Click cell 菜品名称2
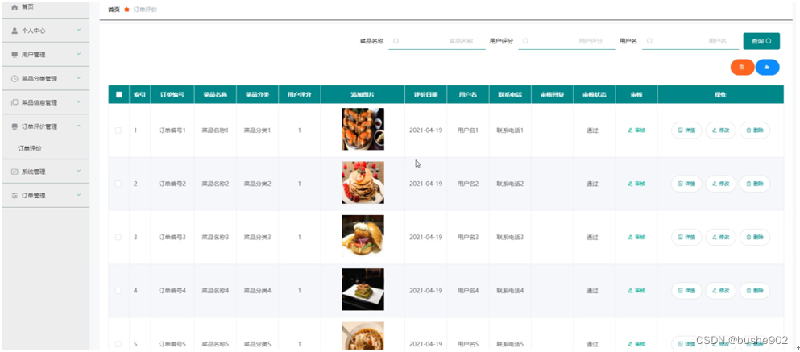Viewport: 800px width, 352px height. [x=215, y=184]
